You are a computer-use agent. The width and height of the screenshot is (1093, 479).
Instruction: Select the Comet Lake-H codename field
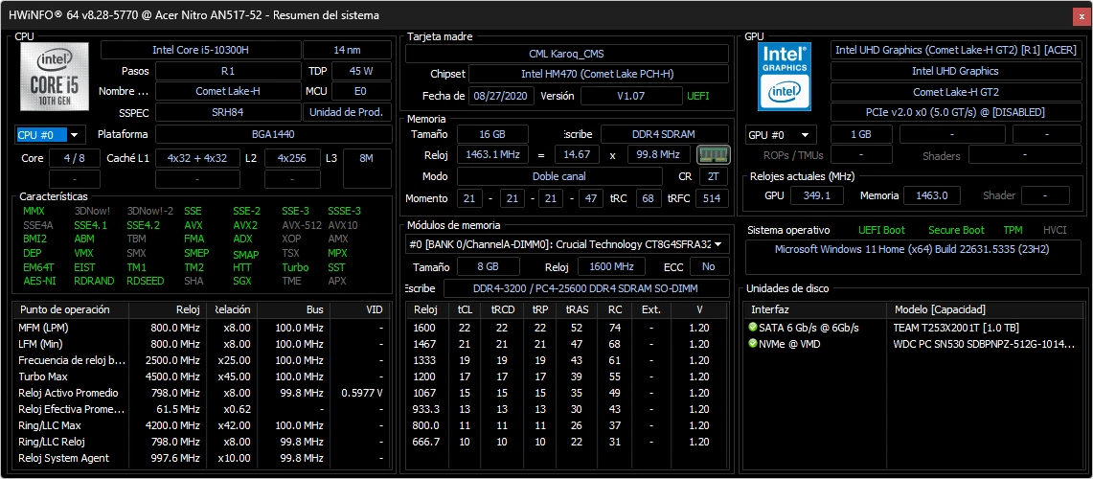tap(227, 91)
